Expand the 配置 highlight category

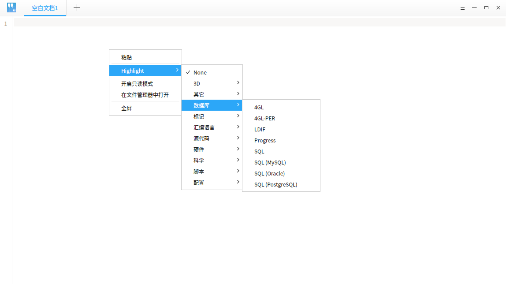coord(212,182)
